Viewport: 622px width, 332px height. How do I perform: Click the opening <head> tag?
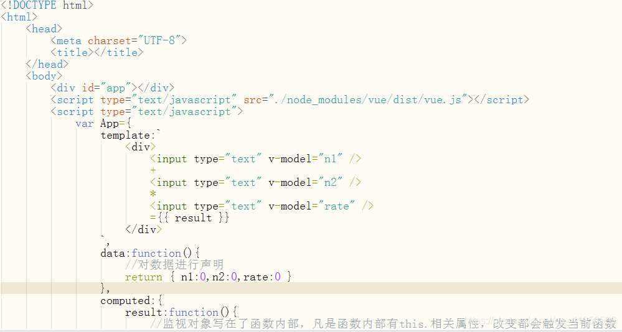44,29
